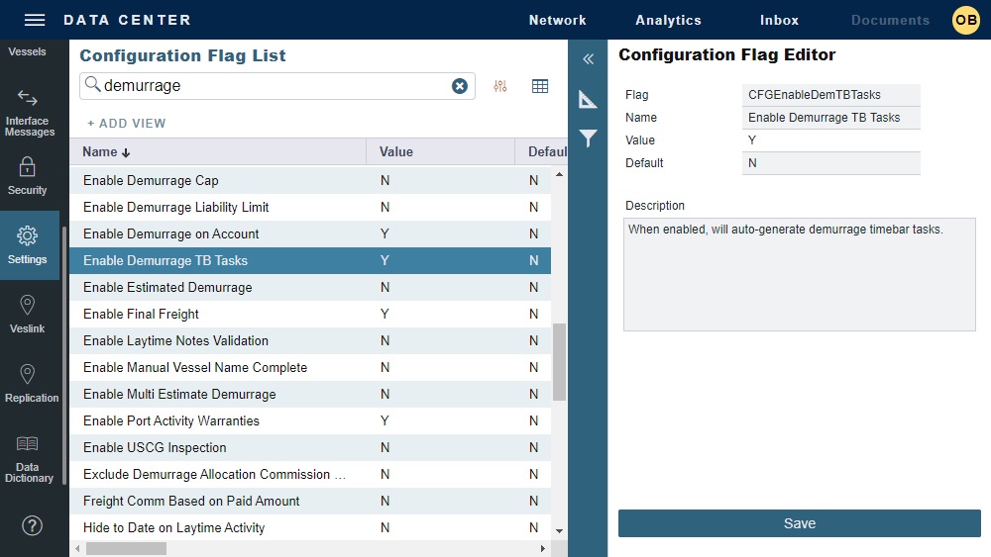The height and width of the screenshot is (557, 991).
Task: Select Enable Final Freight row
Action: pyautogui.click(x=142, y=315)
